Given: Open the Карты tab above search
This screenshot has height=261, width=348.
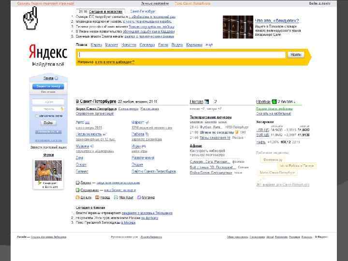Looking at the screenshot, I should click(96, 45).
